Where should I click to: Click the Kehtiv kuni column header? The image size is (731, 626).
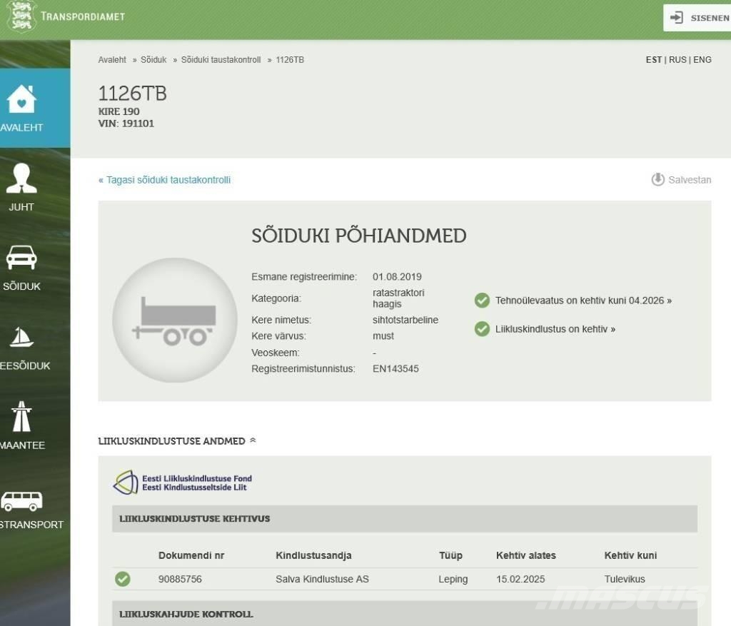coord(631,555)
